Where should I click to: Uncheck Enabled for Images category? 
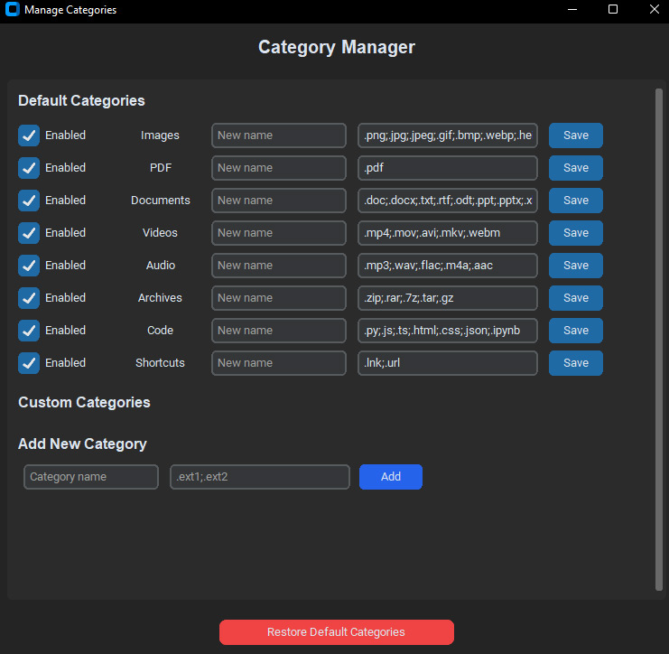[29, 135]
